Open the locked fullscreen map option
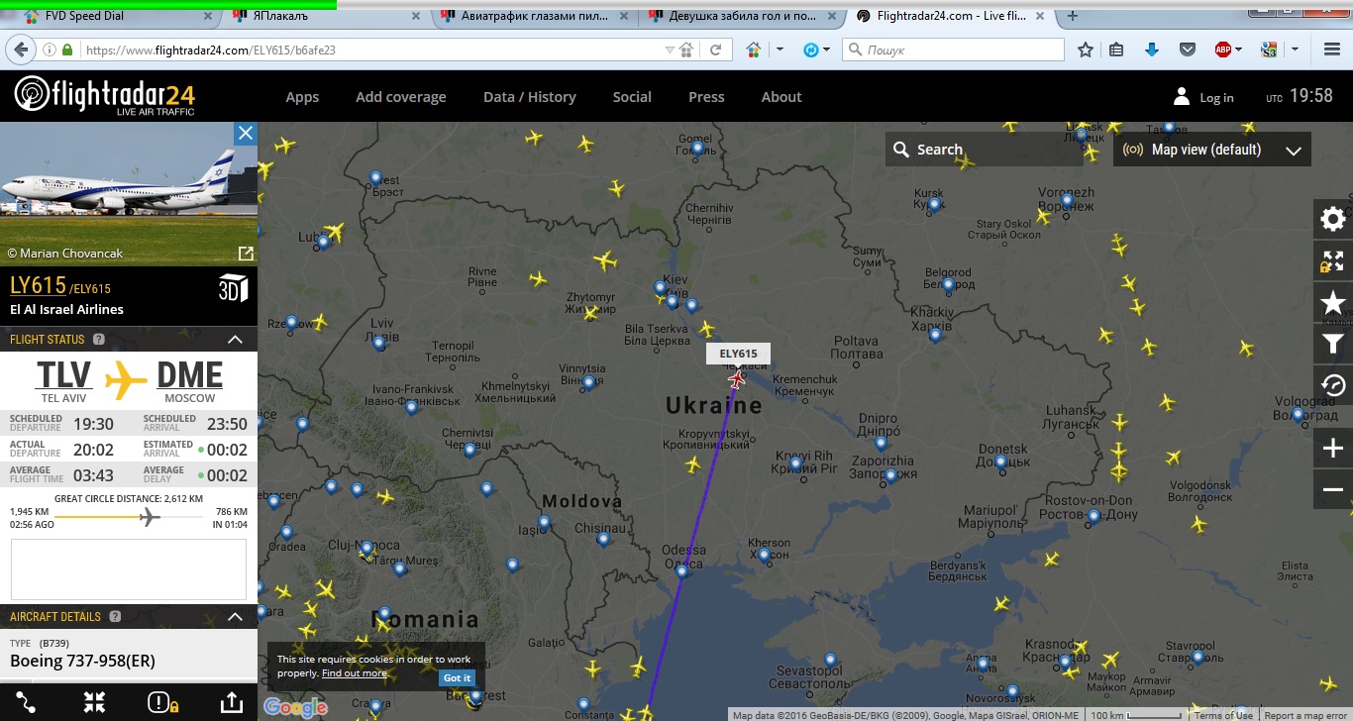 [1333, 261]
